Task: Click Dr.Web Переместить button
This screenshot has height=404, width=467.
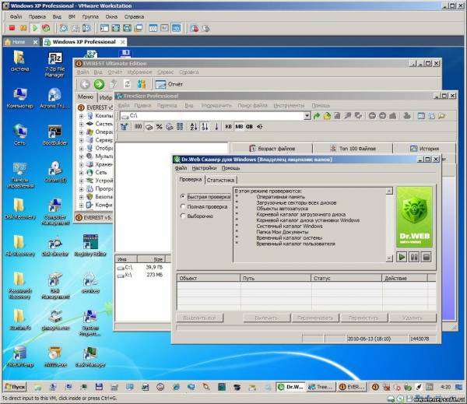Action: coord(364,318)
